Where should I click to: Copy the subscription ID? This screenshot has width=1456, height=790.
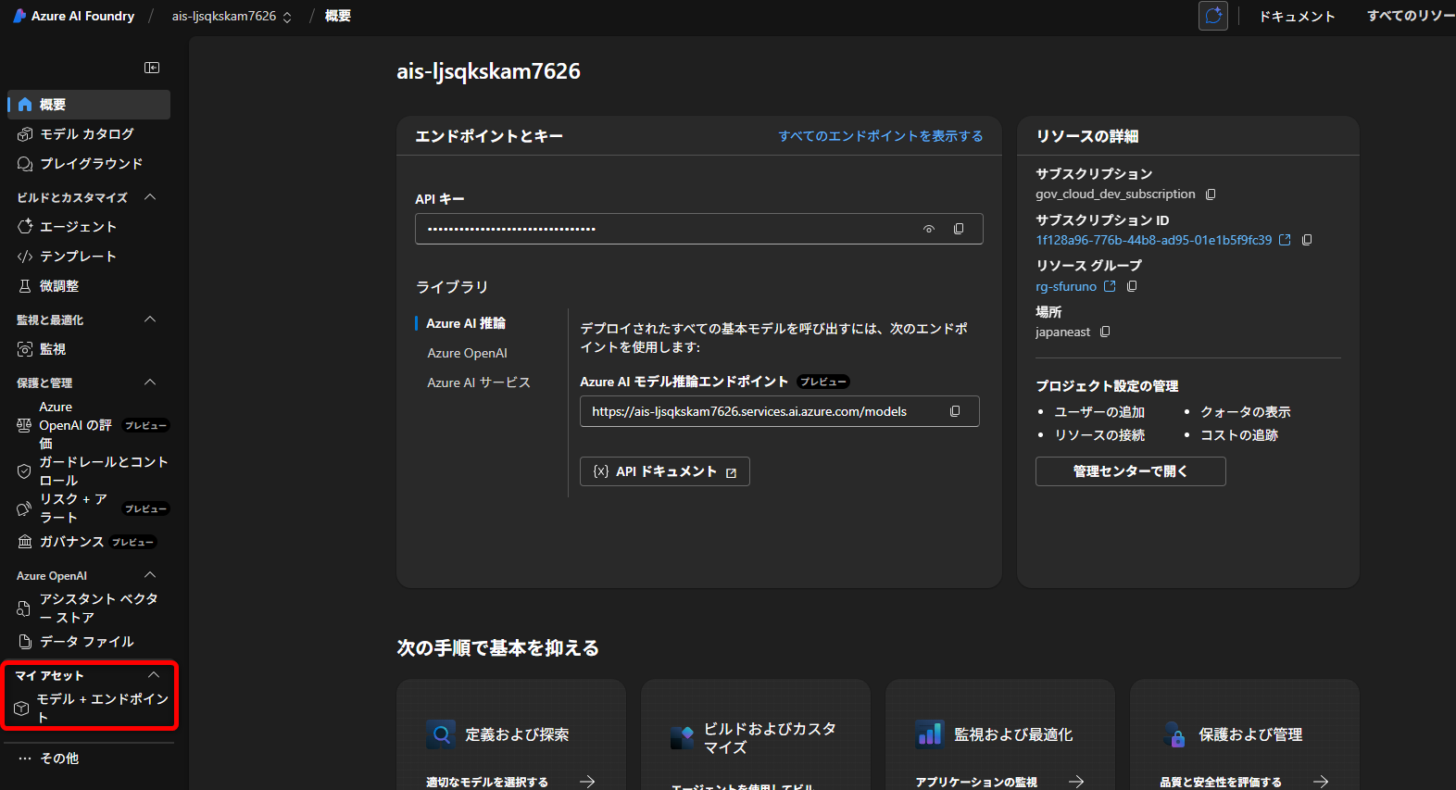click(1307, 240)
